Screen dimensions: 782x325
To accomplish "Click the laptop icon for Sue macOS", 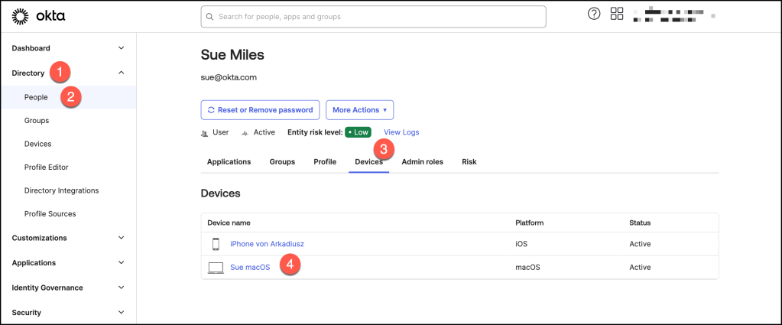I will click(216, 268).
